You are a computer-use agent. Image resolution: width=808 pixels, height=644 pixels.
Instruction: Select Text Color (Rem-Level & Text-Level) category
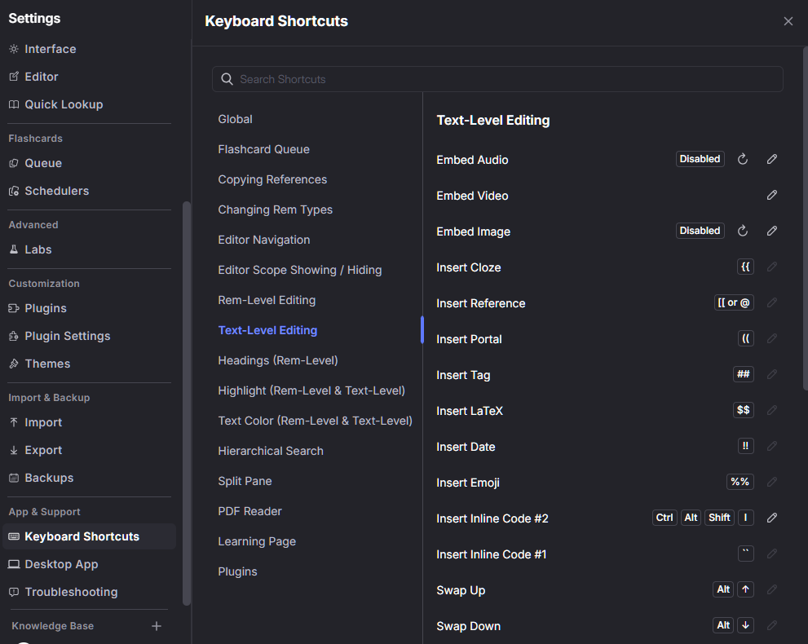coord(315,421)
